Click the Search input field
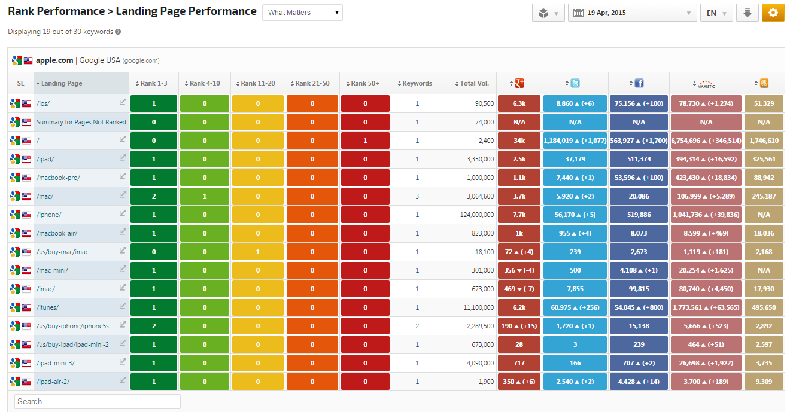793x412 pixels. (98, 401)
